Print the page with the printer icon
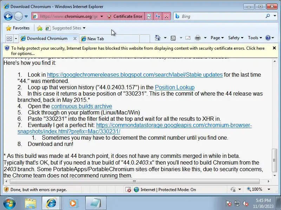 click(x=198, y=38)
